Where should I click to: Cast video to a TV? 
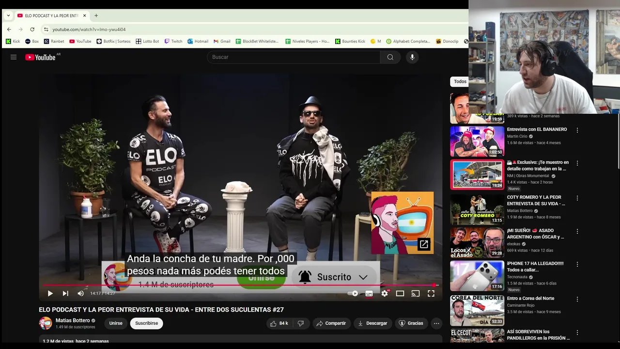tap(416, 293)
